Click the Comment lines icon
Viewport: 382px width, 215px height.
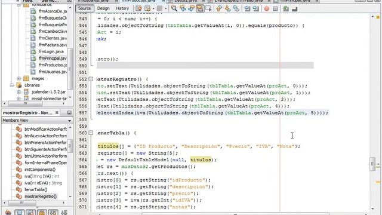tap(286, 9)
